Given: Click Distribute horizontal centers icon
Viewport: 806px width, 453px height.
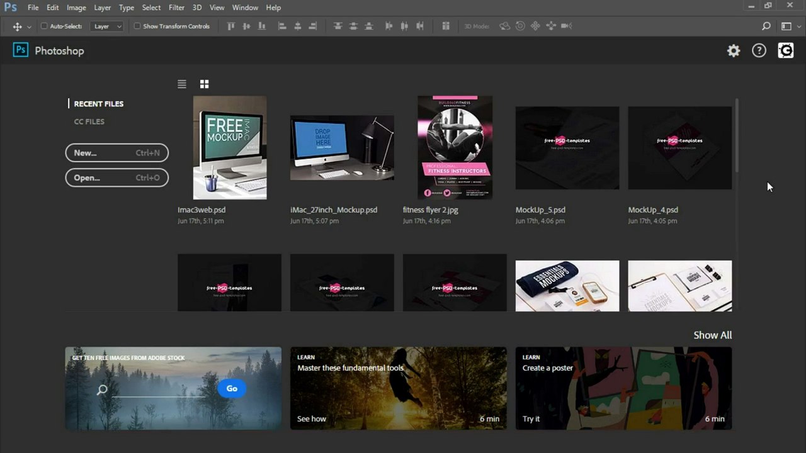Looking at the screenshot, I should [404, 26].
